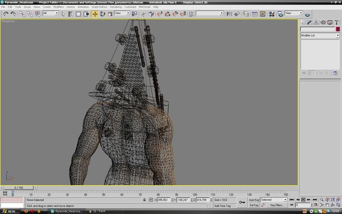The width and height of the screenshot is (342, 214).
Task: Expand the Modifier List dropdown
Action: click(x=320, y=35)
